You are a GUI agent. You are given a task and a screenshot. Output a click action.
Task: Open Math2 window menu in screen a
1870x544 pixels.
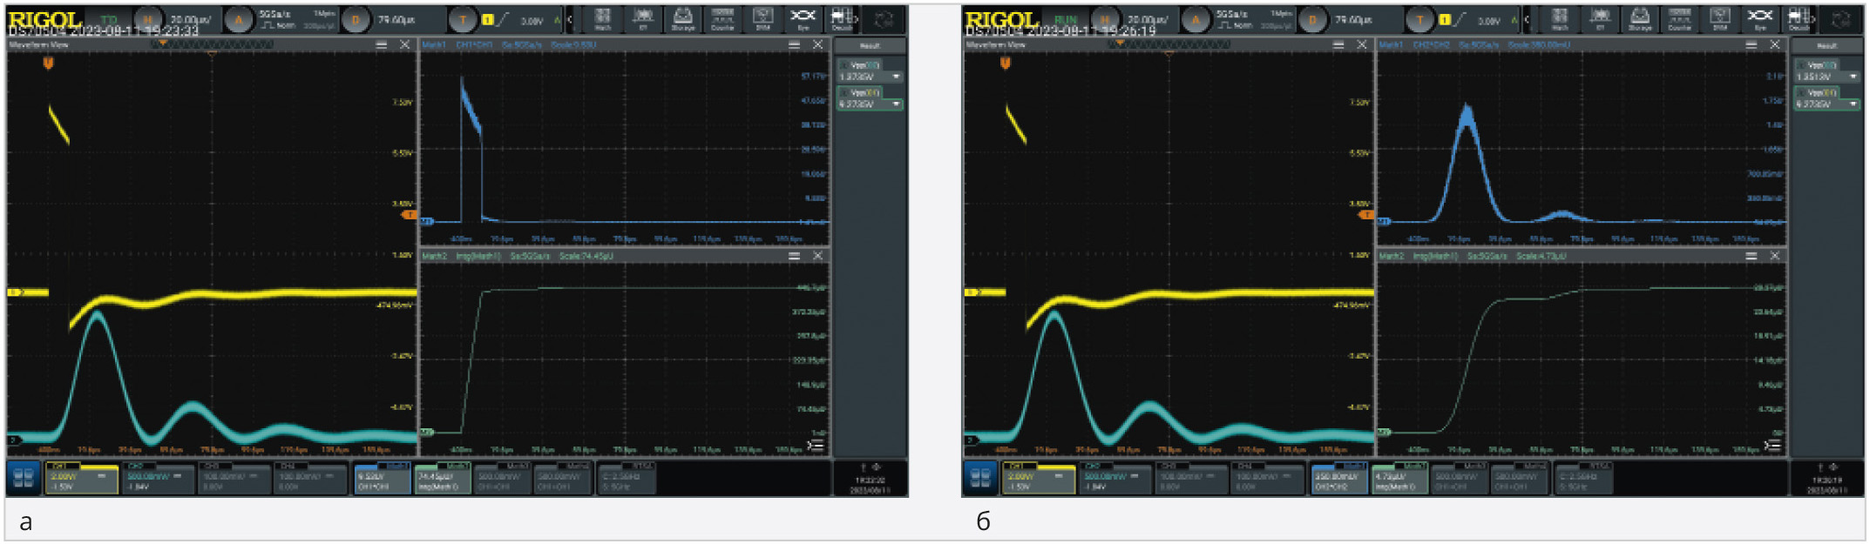[794, 256]
